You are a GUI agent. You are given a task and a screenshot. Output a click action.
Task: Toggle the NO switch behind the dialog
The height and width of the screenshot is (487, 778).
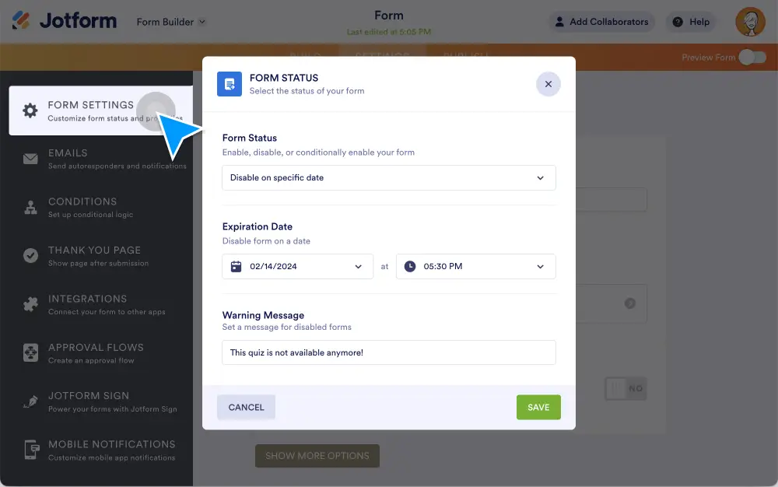[x=626, y=388]
